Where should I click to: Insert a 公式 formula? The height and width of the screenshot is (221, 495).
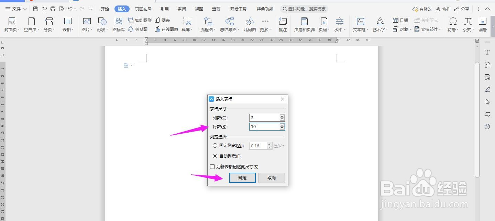click(468, 25)
